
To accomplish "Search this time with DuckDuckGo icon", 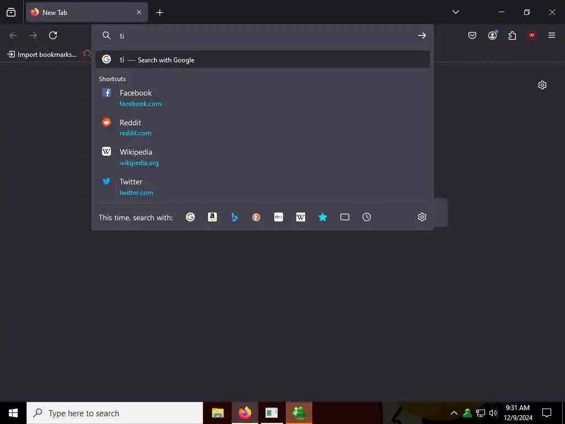I will 256,217.
